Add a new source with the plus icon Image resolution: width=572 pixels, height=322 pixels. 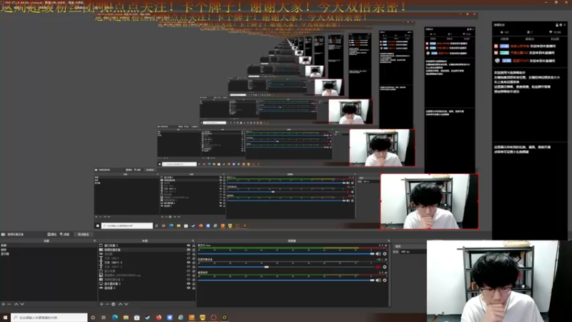[102, 304]
